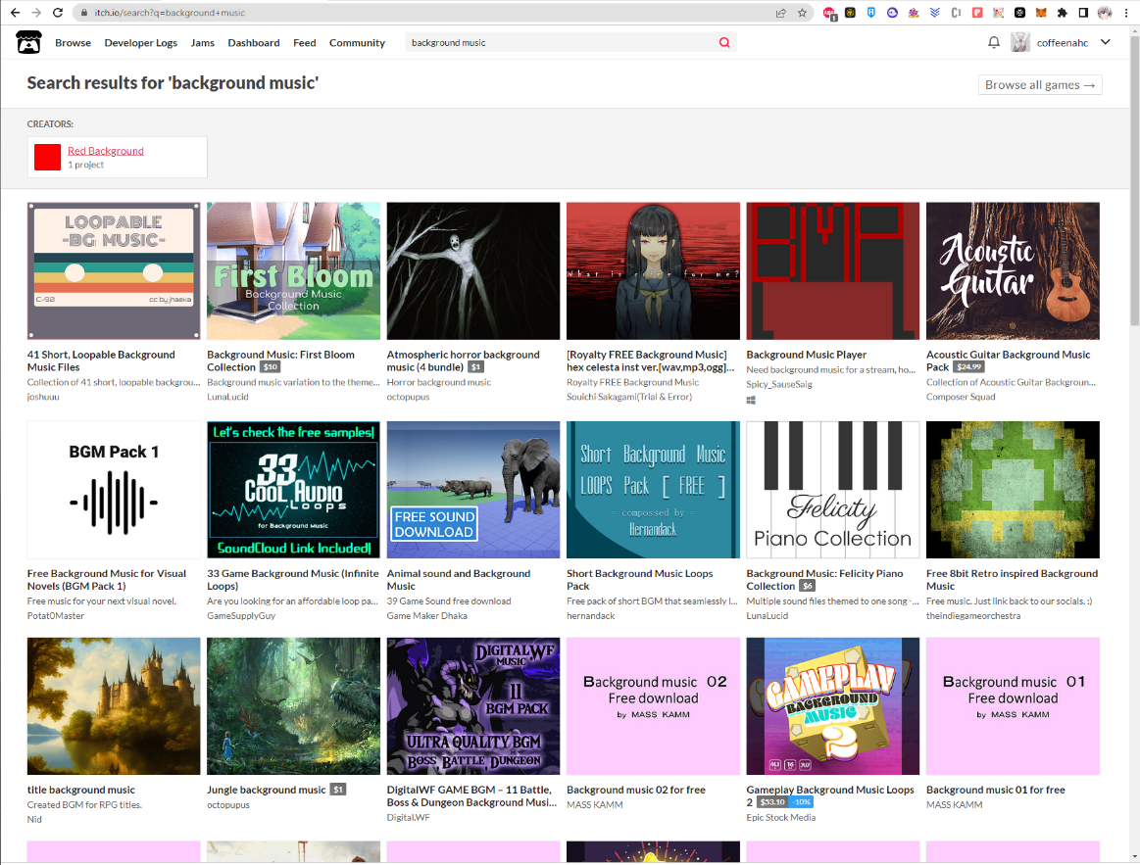Open Jungle background music title
Viewport: 1140px width, 865px height.
[266, 790]
